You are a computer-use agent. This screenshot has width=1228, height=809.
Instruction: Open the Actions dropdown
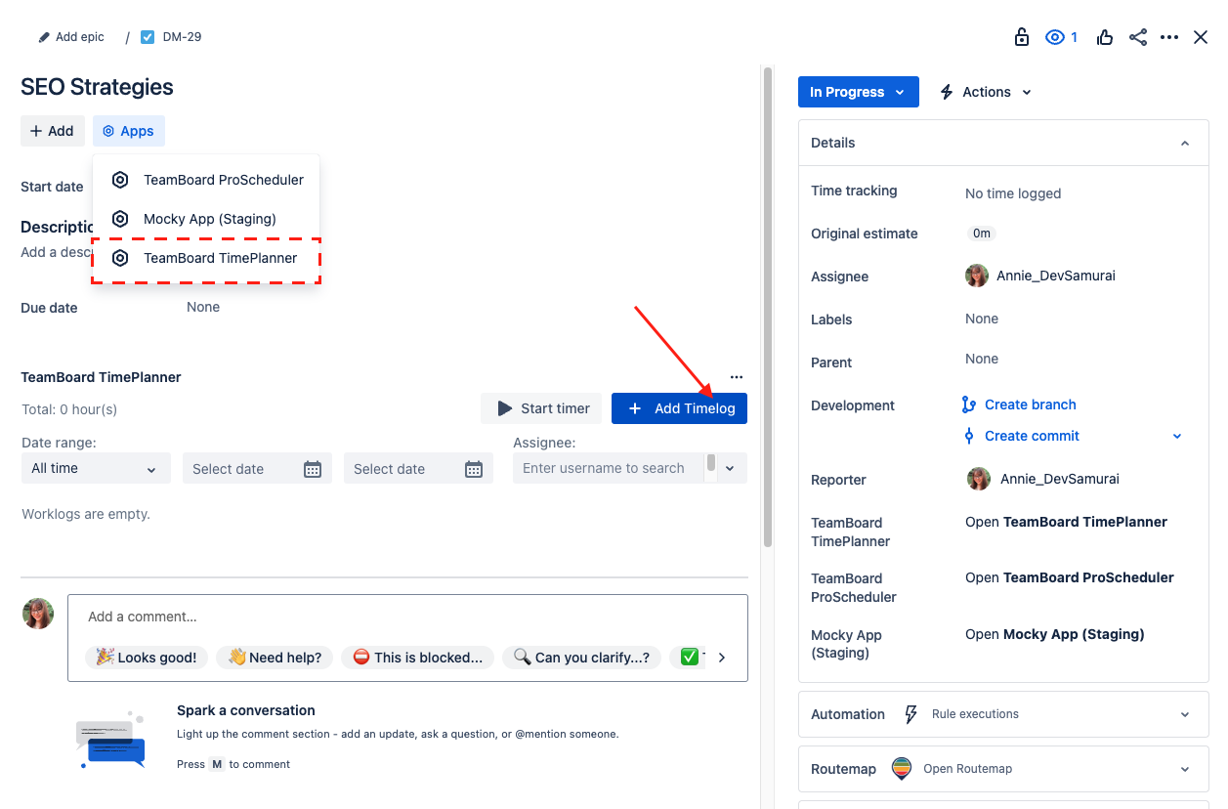[x=985, y=92]
